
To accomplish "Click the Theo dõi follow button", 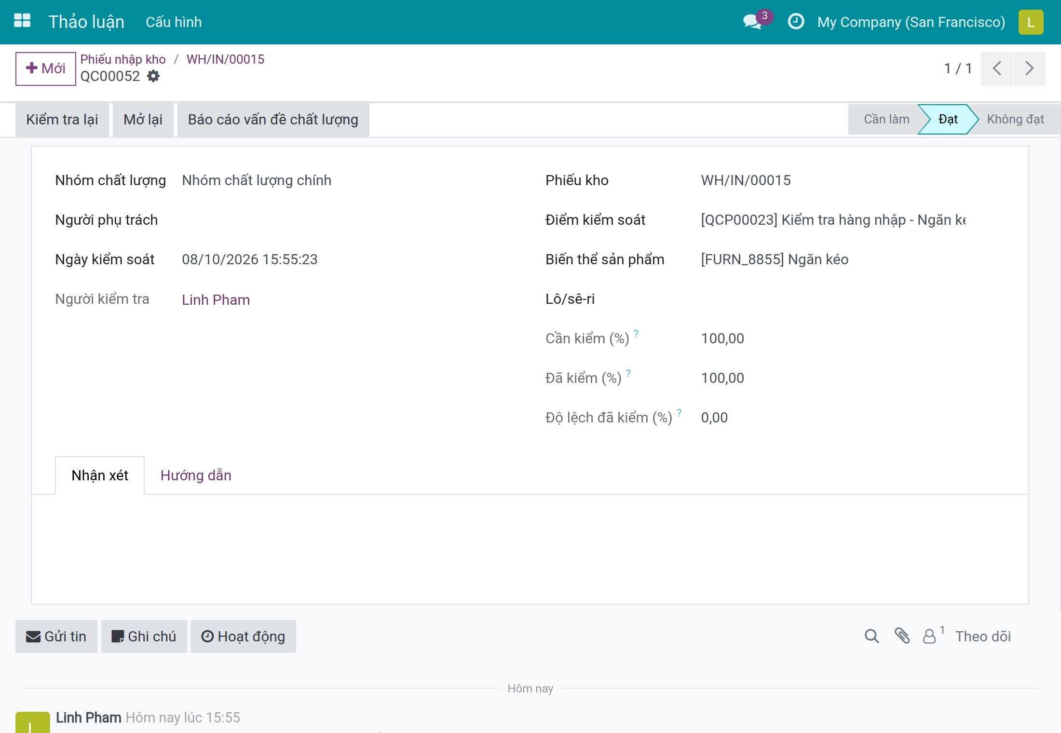I will (x=983, y=637).
